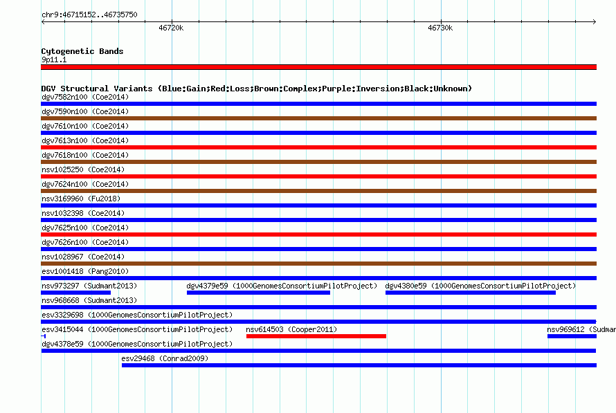Open variant nsv1025250 (Coe2014) label
Viewport: 616px width, 413px height.
tap(83, 169)
